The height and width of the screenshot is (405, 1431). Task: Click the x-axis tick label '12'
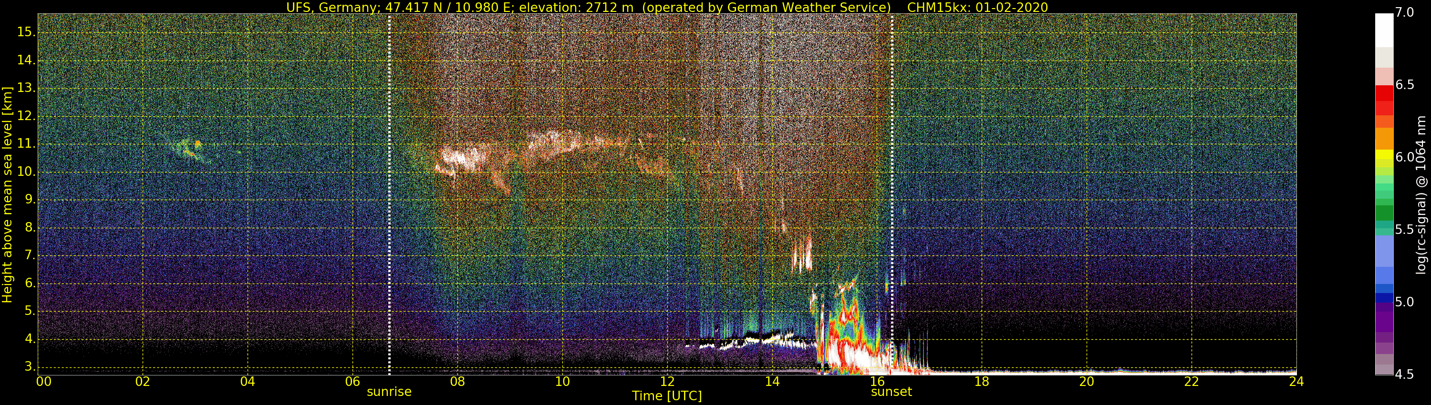(667, 382)
